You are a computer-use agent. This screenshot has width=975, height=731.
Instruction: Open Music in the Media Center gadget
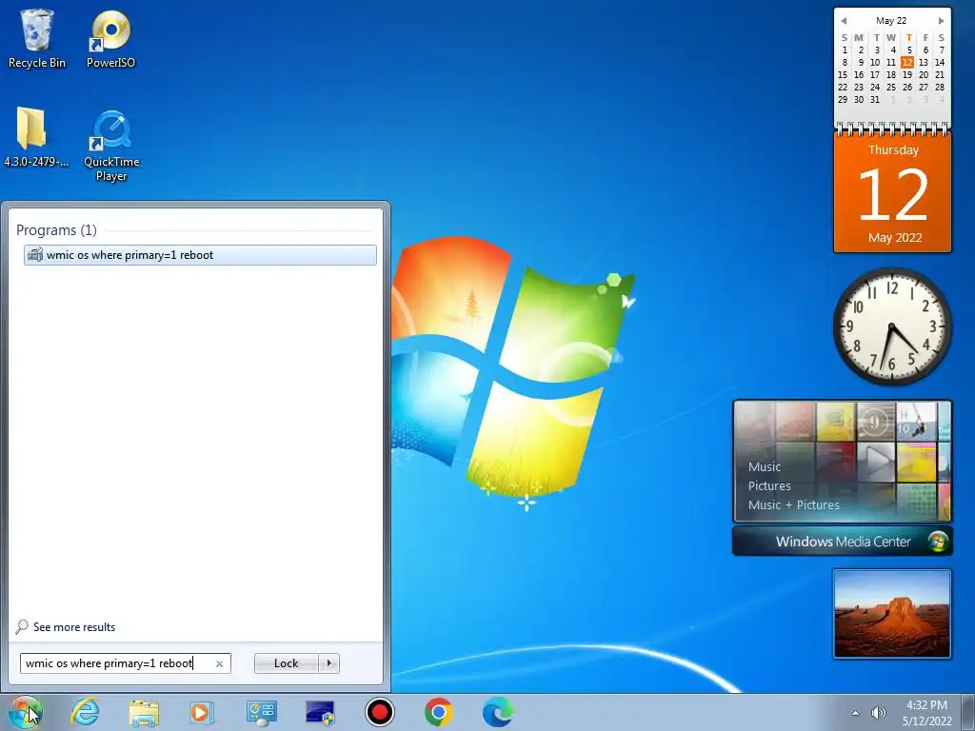pyautogui.click(x=765, y=466)
